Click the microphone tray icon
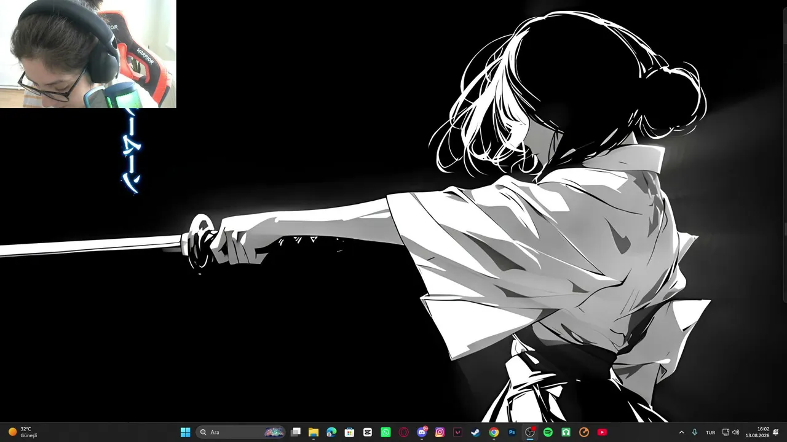This screenshot has height=442, width=787. [x=695, y=432]
